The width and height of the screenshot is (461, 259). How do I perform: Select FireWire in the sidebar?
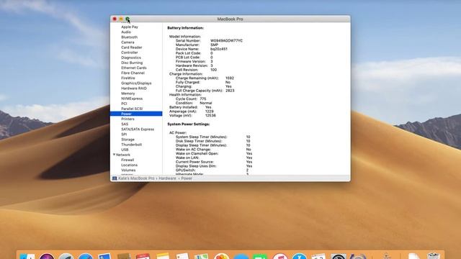tap(128, 78)
